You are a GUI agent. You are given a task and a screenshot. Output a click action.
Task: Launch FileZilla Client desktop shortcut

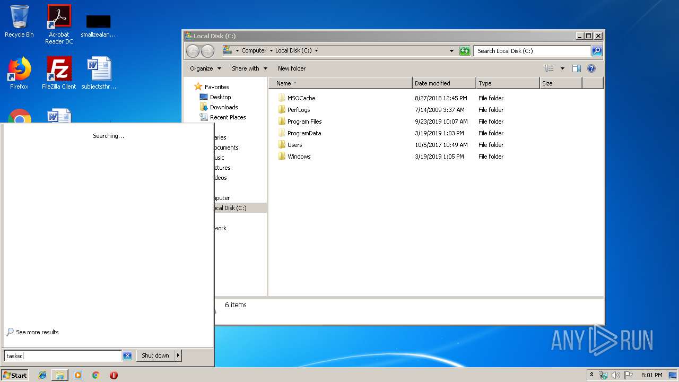(59, 73)
